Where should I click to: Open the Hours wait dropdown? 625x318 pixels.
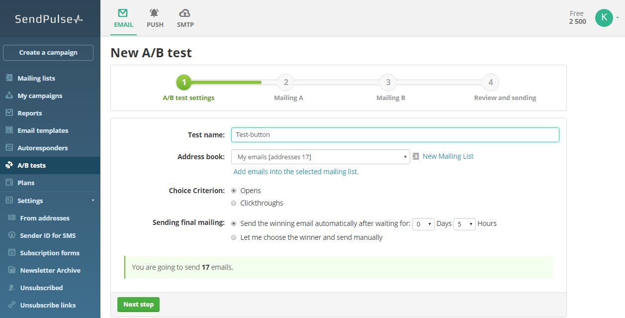pos(464,224)
